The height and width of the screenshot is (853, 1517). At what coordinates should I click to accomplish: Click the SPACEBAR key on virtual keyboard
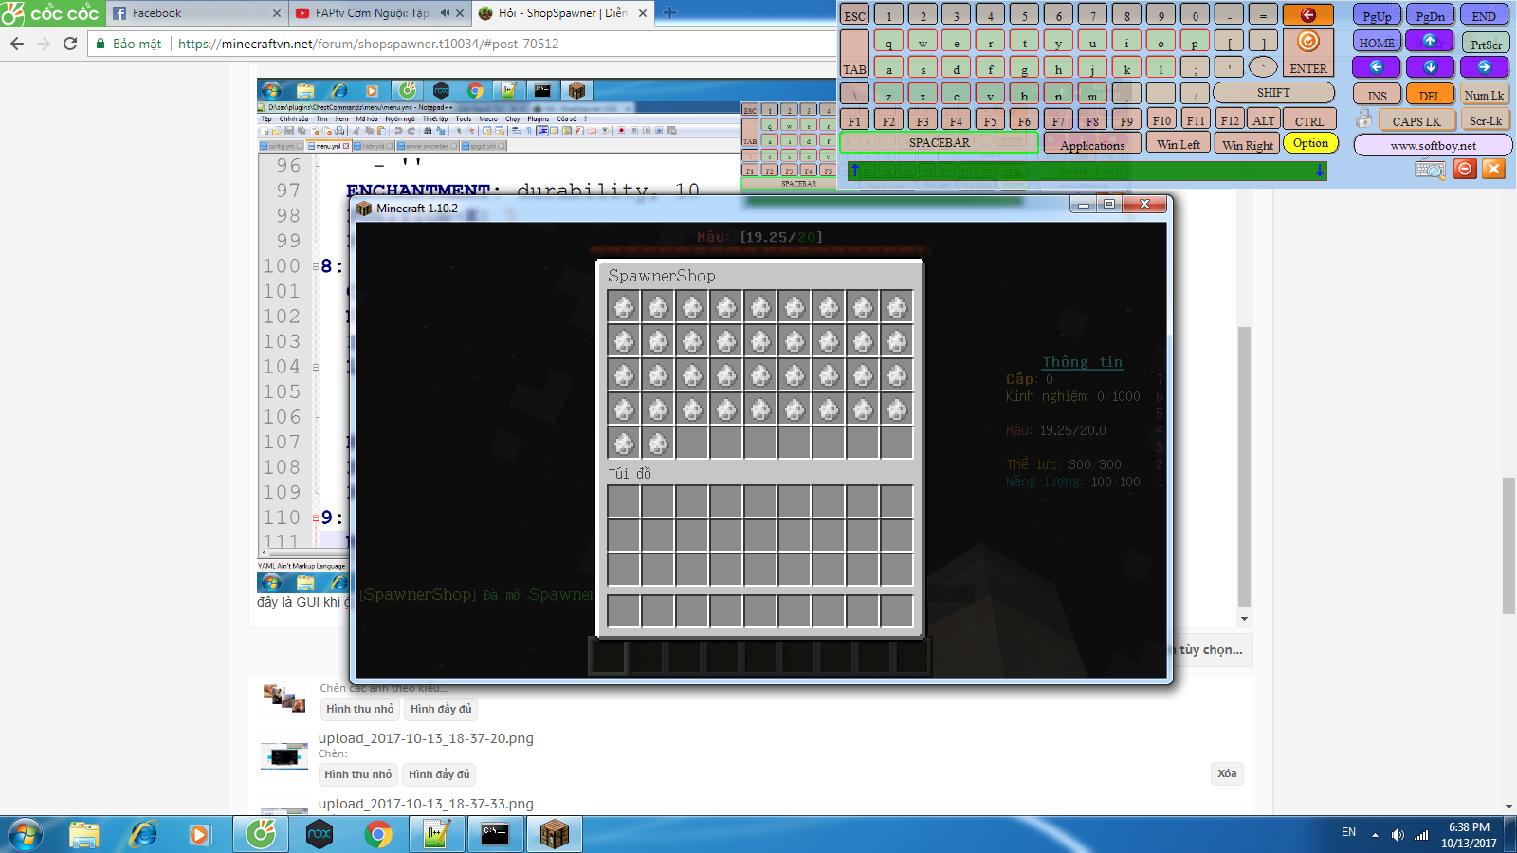point(940,143)
